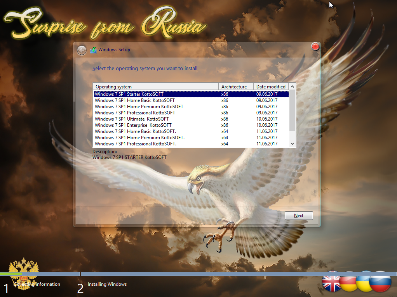Click the Next button

pos(299,216)
